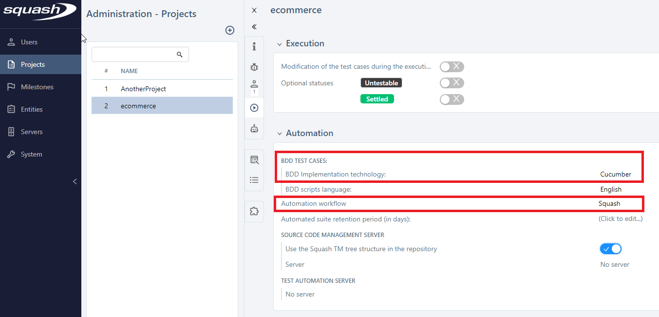Toggle the Settled optional status
659x317 pixels.
(x=452, y=99)
